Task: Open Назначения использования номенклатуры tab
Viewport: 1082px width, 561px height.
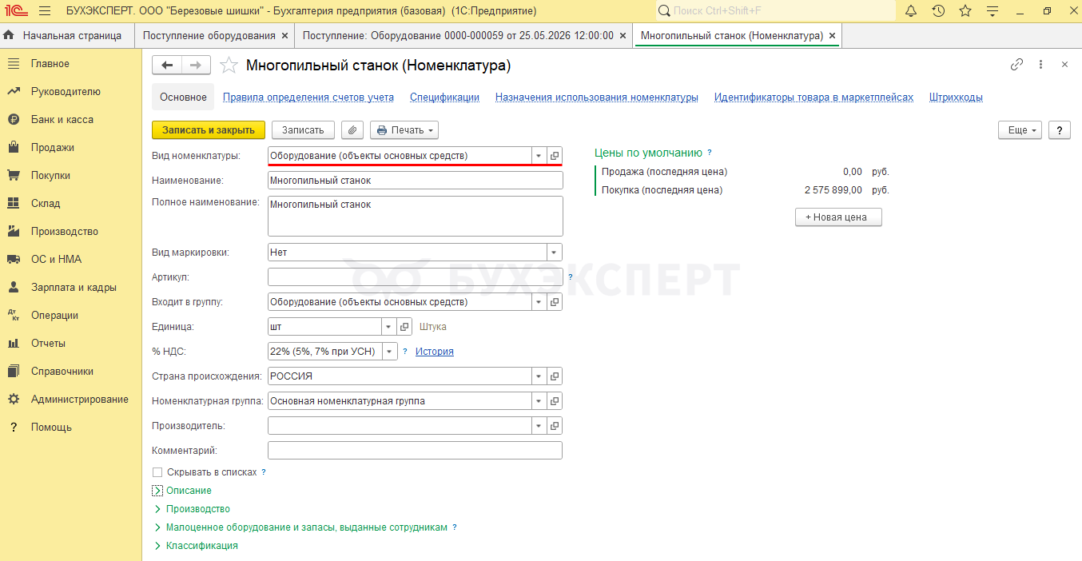Action: [597, 97]
